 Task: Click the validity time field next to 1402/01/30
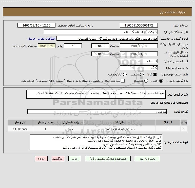point(100,54)
